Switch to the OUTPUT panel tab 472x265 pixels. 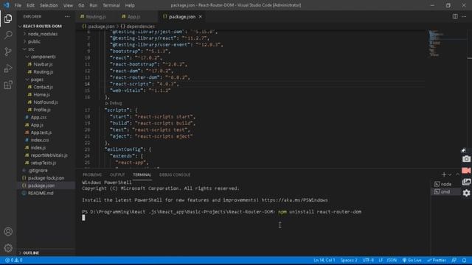(x=117, y=174)
